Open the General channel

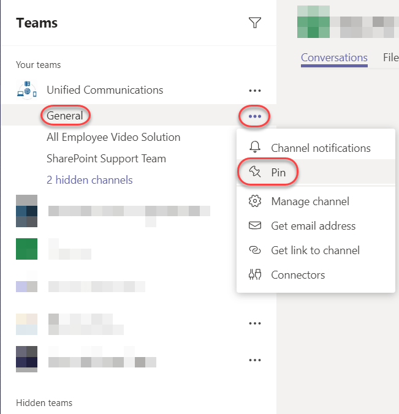65,116
